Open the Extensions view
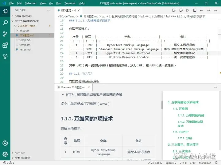The image size is (221, 165). pos(5,45)
